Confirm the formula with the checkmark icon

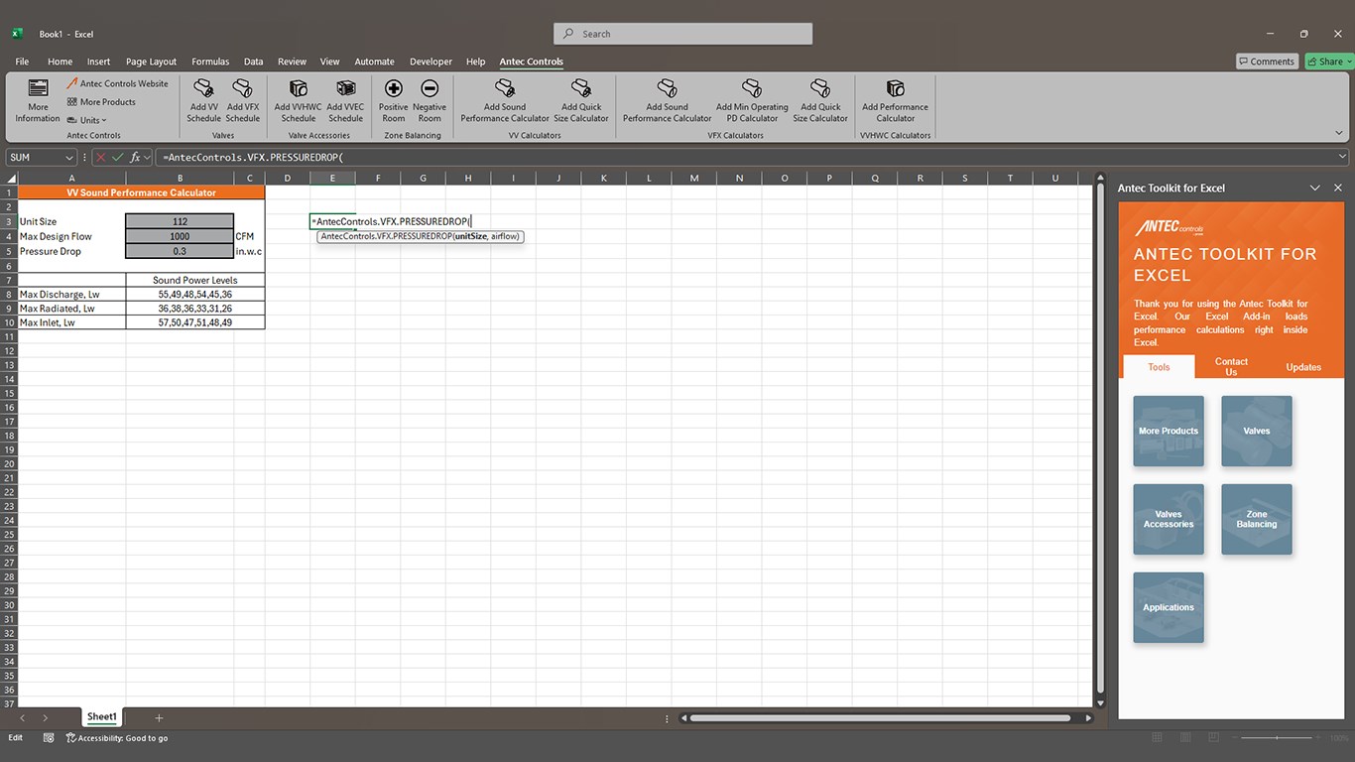coord(118,157)
